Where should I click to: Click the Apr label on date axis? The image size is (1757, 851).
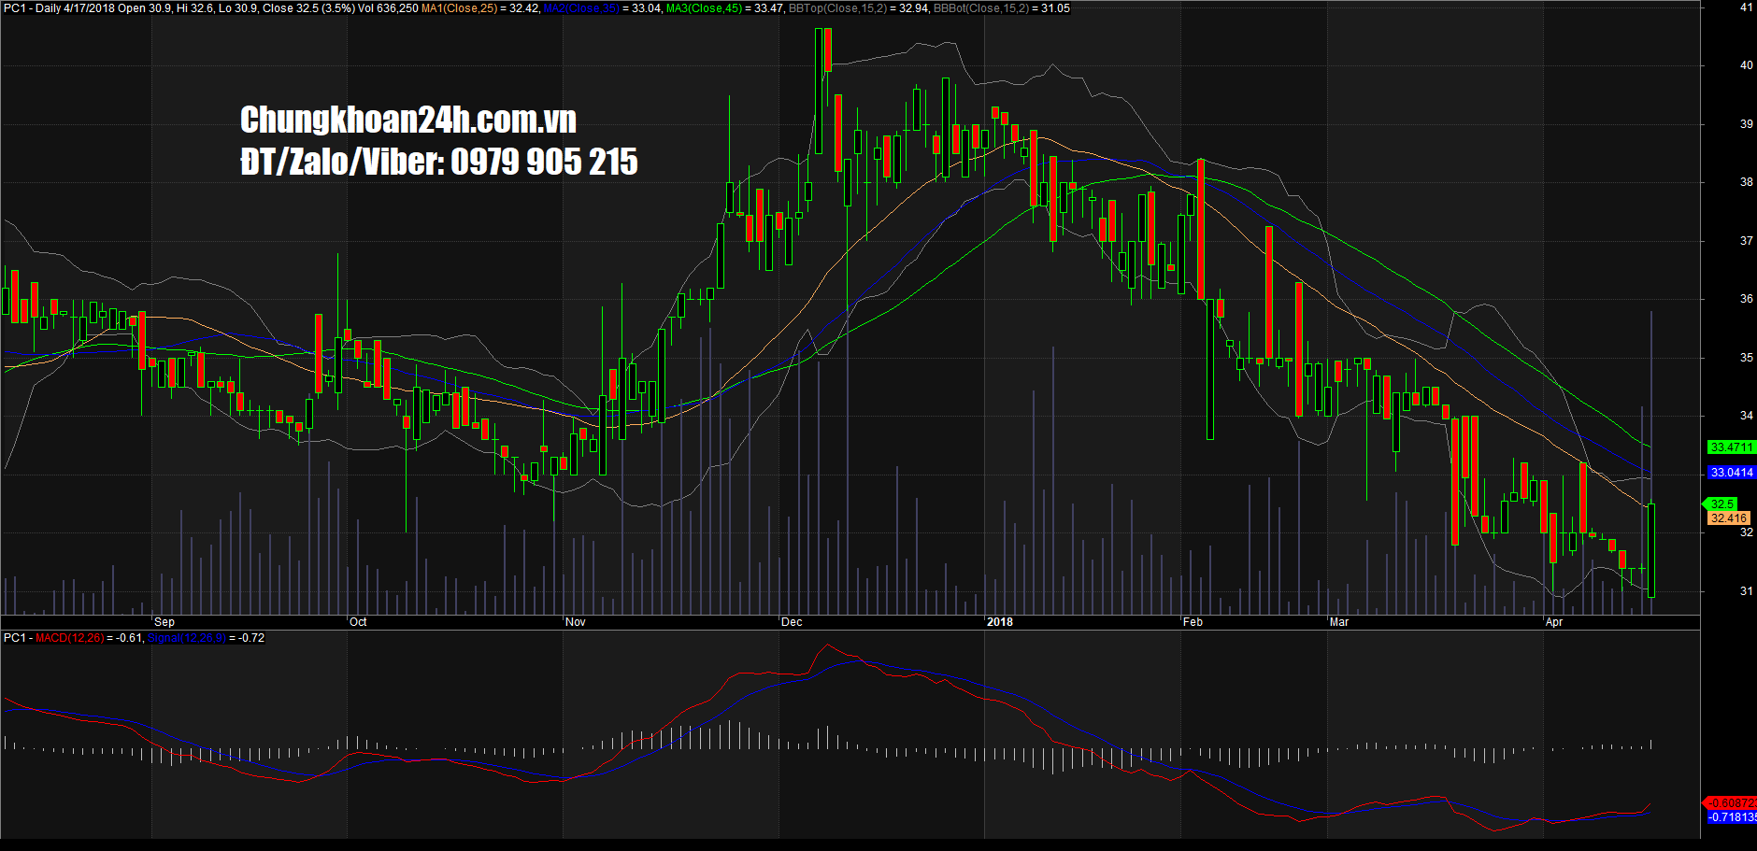point(1554,622)
